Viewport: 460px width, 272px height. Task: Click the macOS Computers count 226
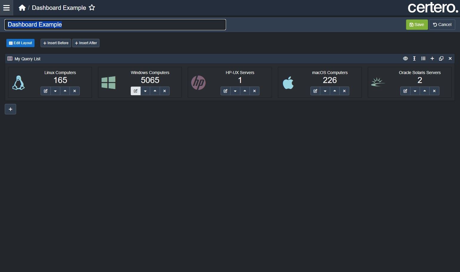pos(330,80)
